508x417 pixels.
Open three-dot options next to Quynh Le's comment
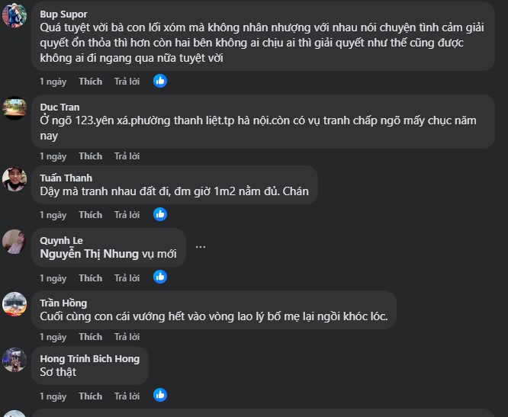pyautogui.click(x=201, y=247)
